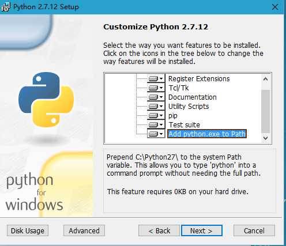
Task: Open the Advanced options
Action: (84, 230)
